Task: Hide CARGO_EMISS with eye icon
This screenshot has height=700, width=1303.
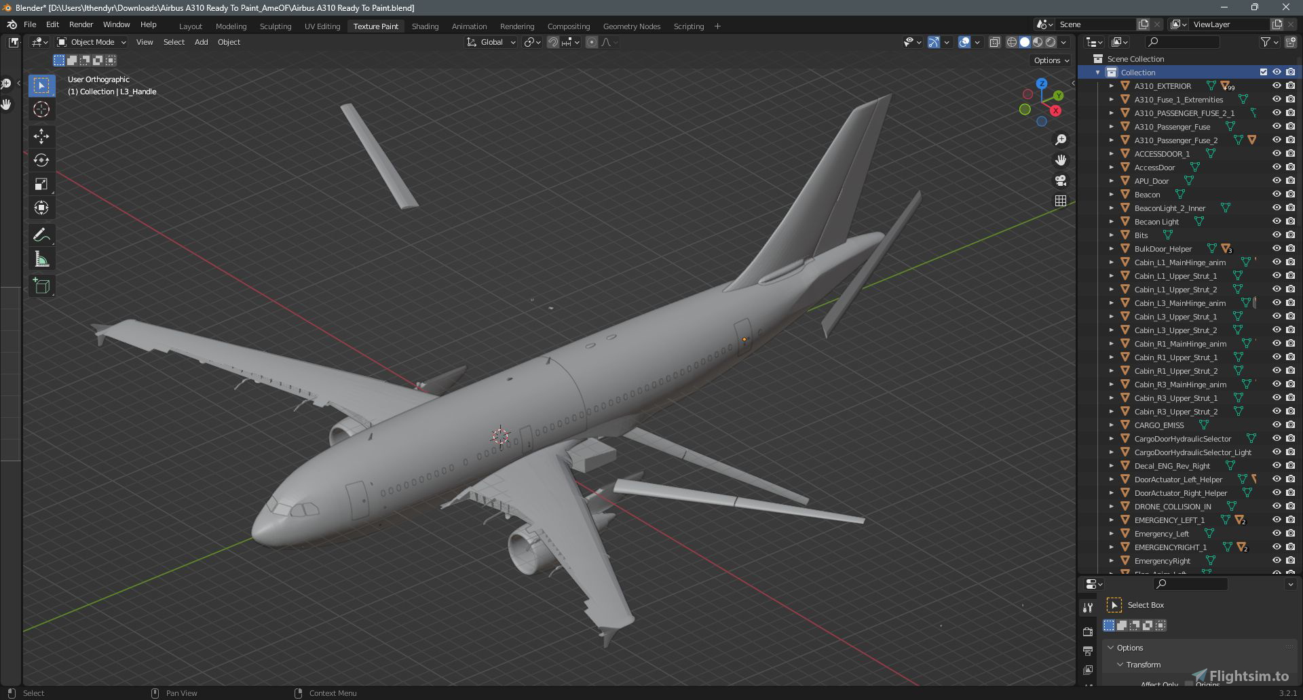Action: [1277, 425]
